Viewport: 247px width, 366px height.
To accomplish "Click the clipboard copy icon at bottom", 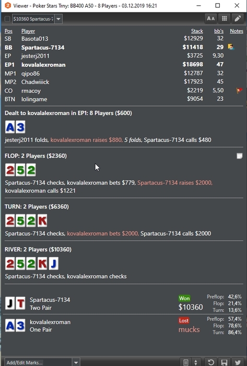I will click(186, 362).
